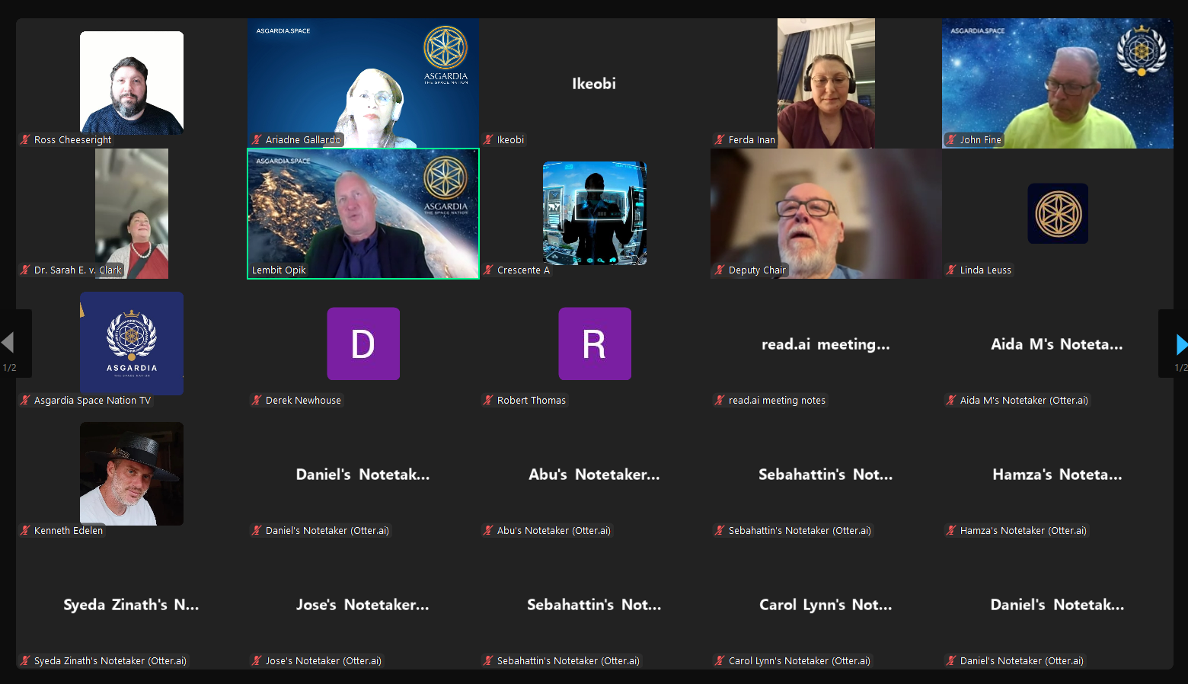
Task: Click the Aida M's Notetaker (Otter.ai) label
Action: [x=1024, y=400]
